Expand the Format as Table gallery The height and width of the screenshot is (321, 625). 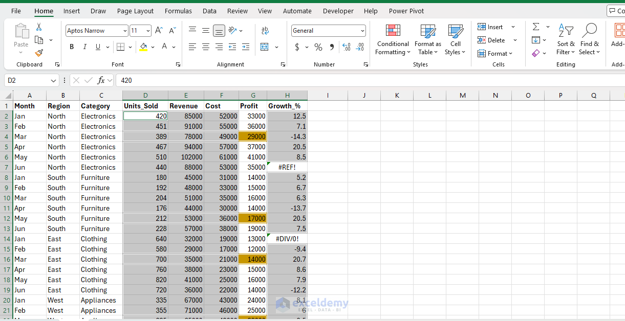(x=427, y=39)
